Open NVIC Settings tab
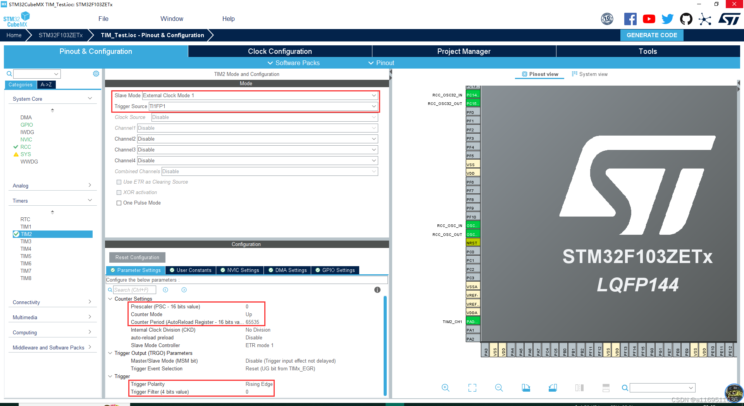Screen dimensions: 744x406 tap(240, 270)
